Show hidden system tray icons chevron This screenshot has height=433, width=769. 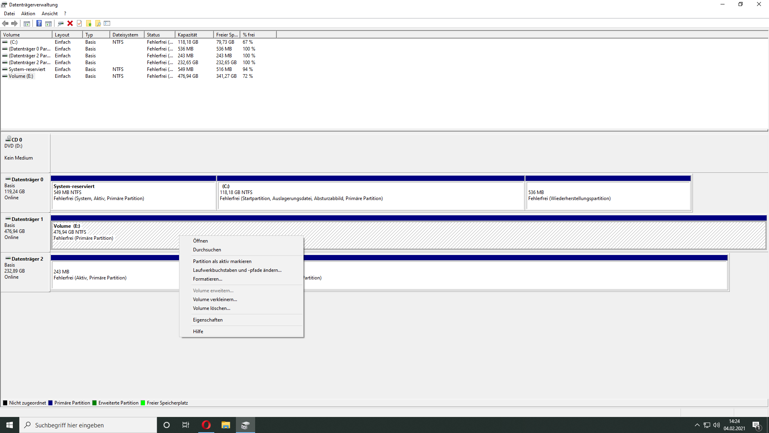click(697, 425)
